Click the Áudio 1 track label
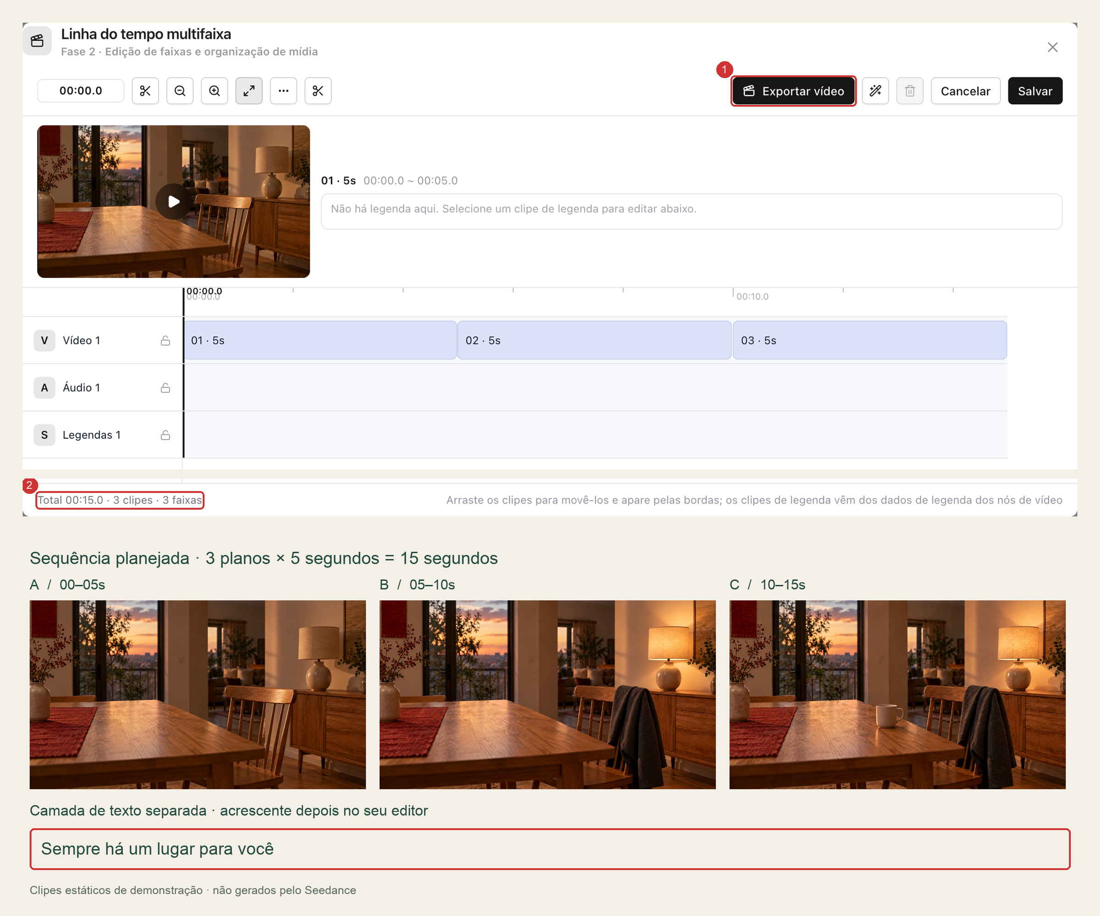The height and width of the screenshot is (916, 1100). coord(81,387)
